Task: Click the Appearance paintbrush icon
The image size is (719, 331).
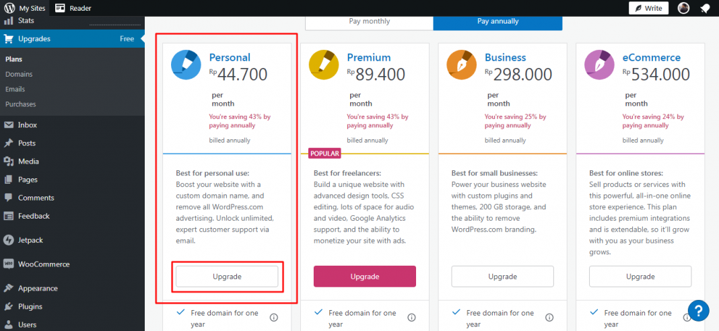Action: click(x=8, y=289)
